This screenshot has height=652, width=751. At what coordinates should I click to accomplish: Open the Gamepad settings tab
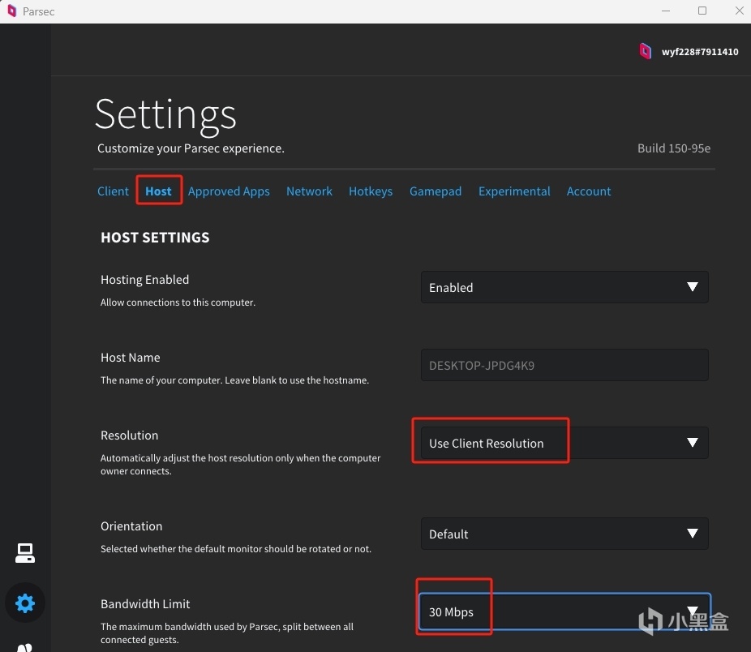436,191
